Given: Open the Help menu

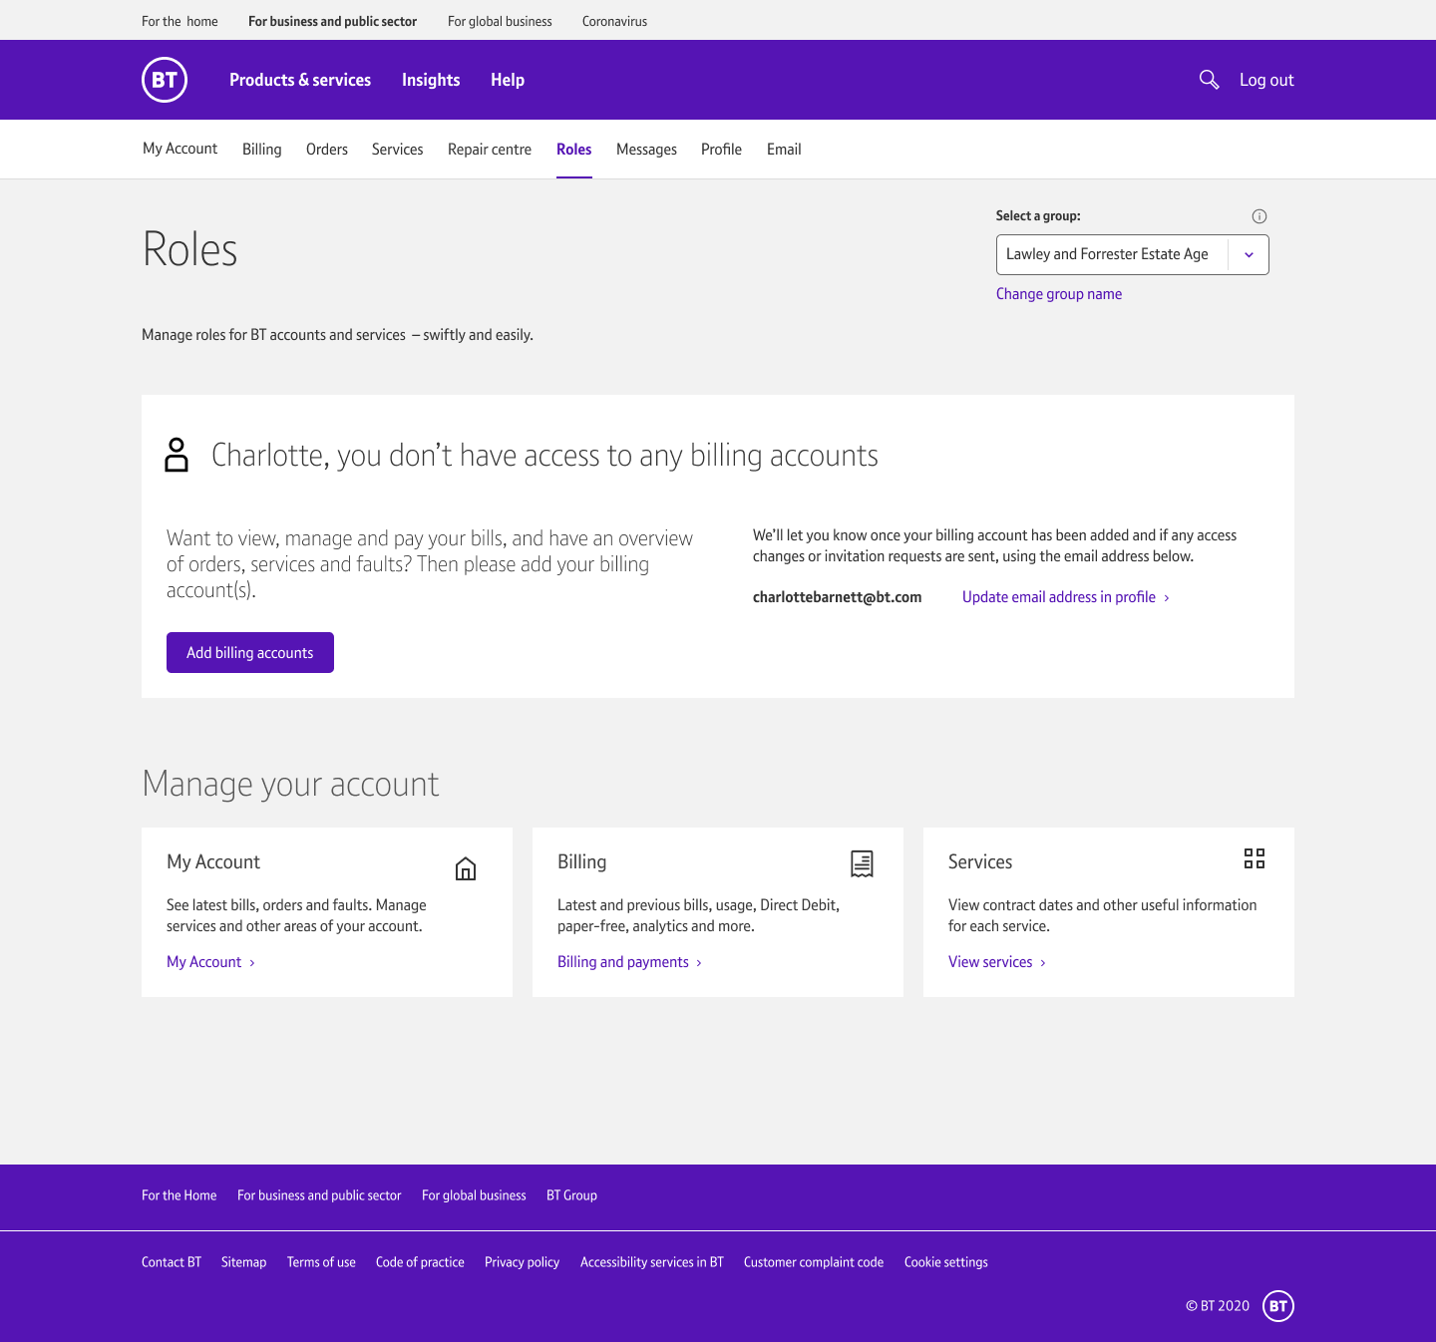Looking at the screenshot, I should 508,80.
